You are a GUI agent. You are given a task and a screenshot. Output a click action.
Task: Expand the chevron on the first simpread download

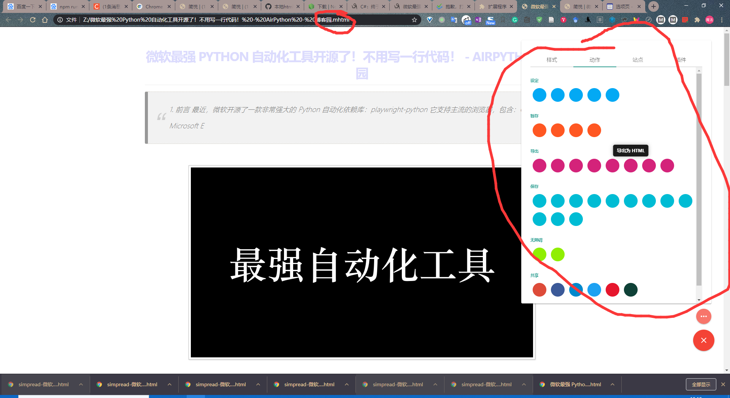(81, 384)
